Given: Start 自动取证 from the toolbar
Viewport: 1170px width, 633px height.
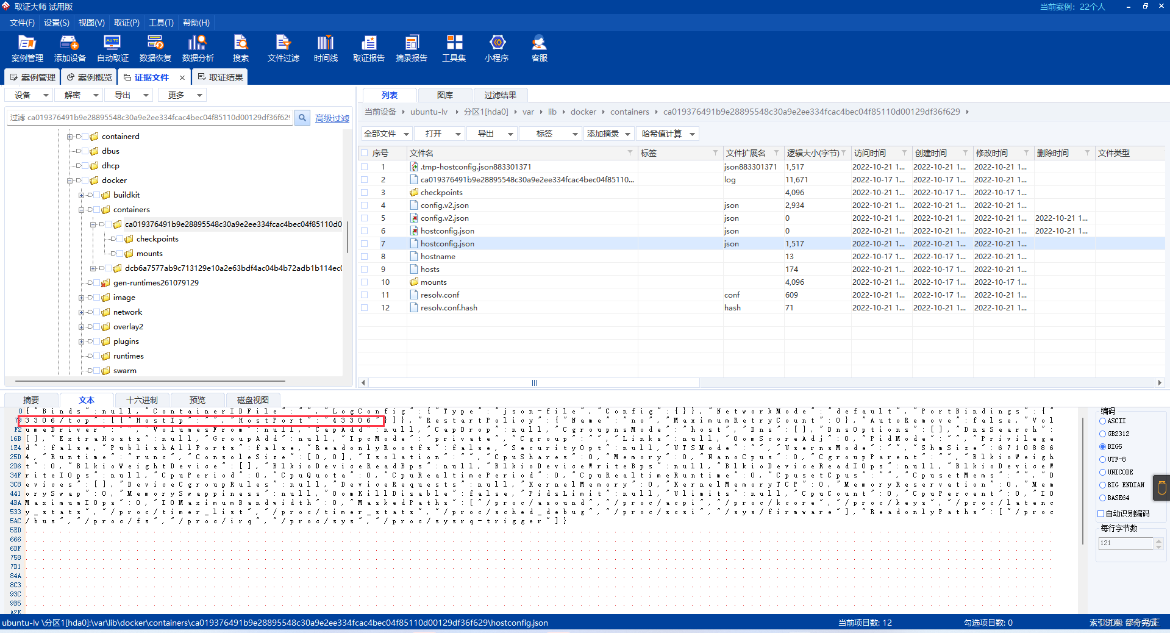Looking at the screenshot, I should pos(113,48).
